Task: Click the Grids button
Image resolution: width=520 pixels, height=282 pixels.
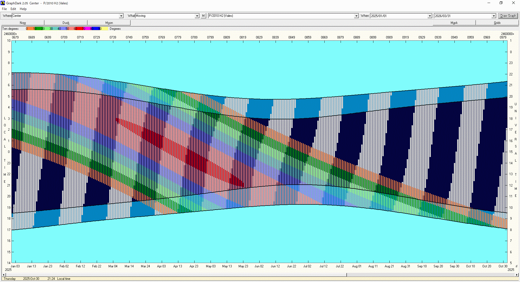Action: pos(497,23)
